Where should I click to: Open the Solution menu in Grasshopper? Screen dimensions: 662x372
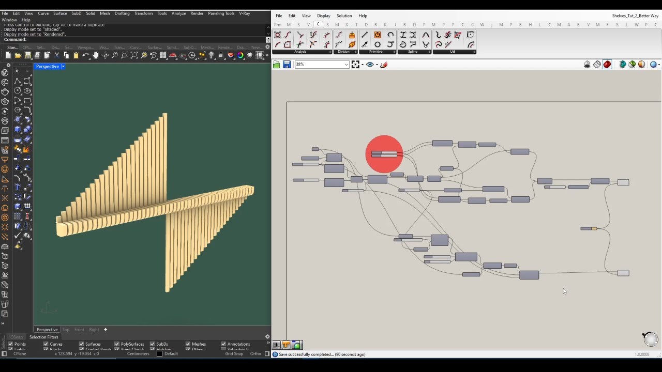coord(344,16)
